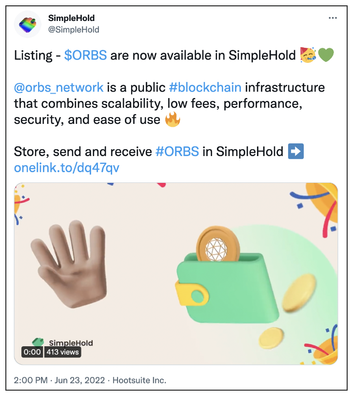This screenshot has width=353, height=396.
Task: Open the #blockchain hashtag
Action: [205, 87]
